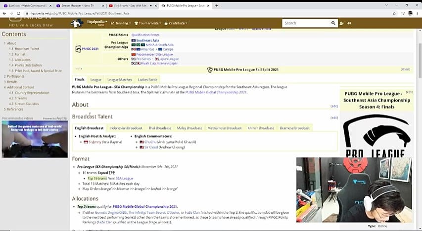Open the browser profile avatar
Screen dimensions: 422x231
pyautogui.click(x=410, y=13)
